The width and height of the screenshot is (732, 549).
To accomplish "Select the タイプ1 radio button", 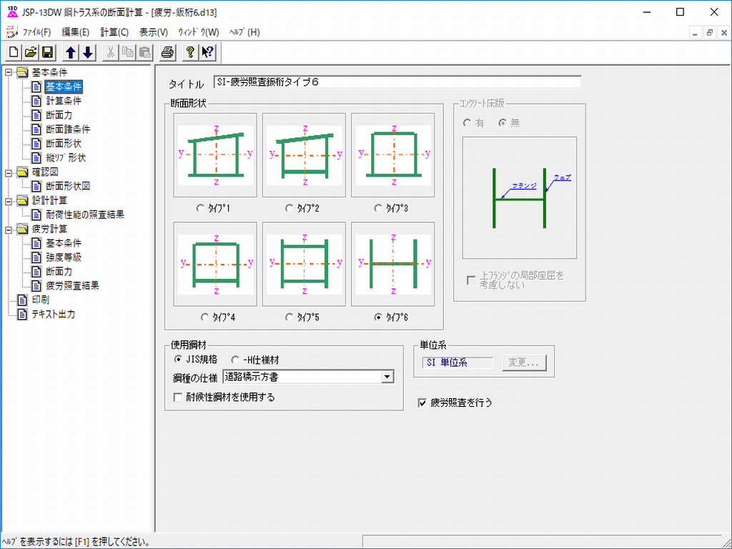I will 200,209.
